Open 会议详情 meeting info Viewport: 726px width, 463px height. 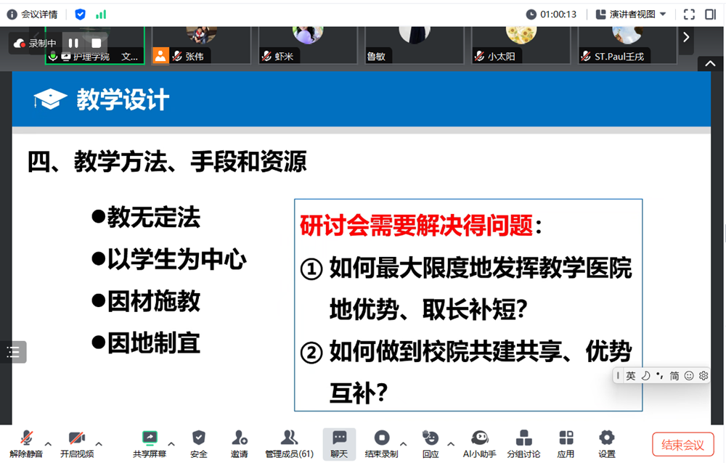(32, 14)
